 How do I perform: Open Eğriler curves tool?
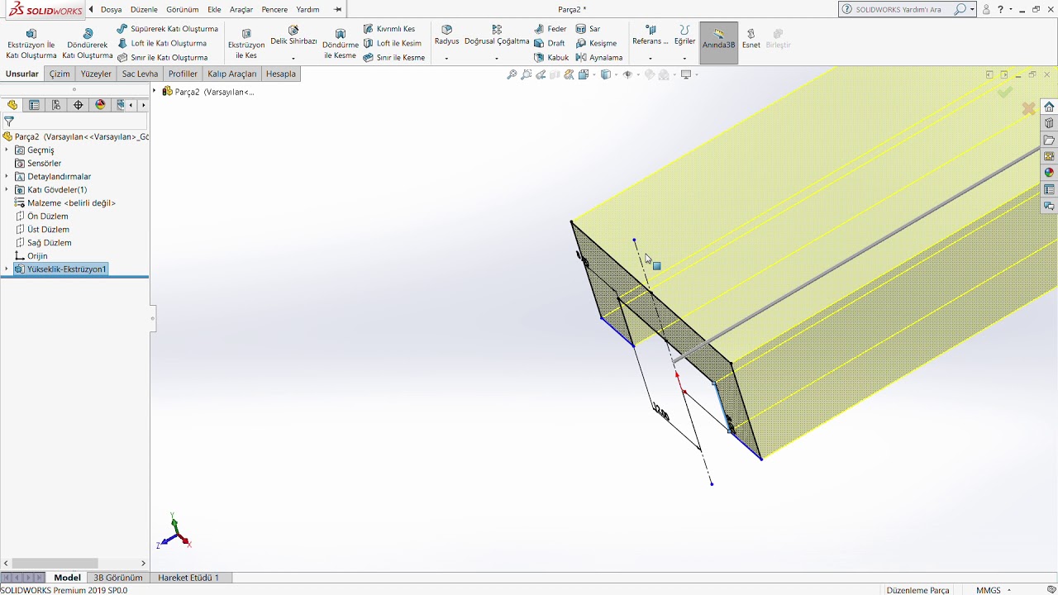tap(684, 35)
